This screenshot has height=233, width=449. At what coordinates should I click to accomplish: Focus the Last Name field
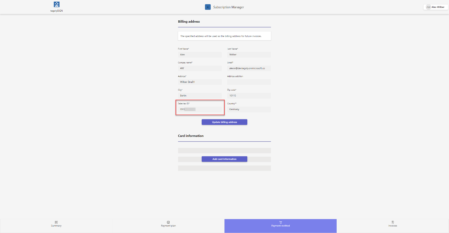249,55
